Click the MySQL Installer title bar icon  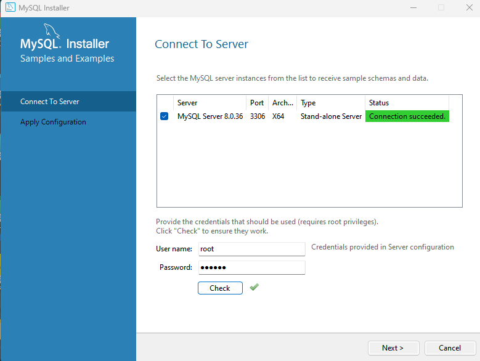10,7
